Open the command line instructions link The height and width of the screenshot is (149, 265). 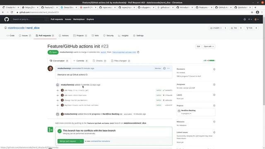click(x=100, y=141)
